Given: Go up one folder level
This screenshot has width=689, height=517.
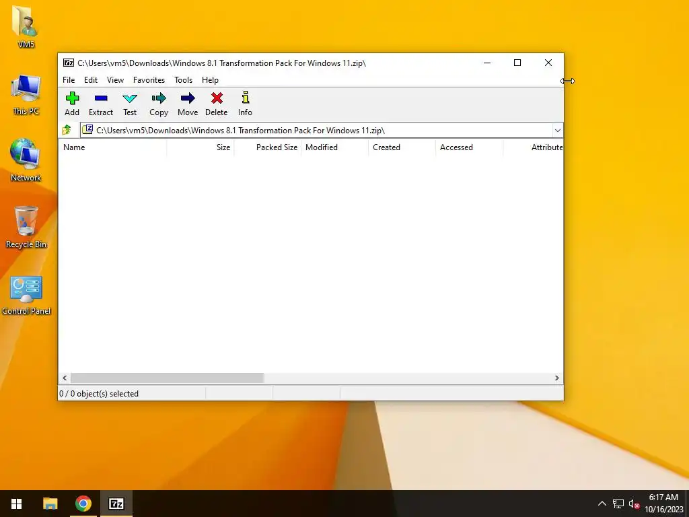Looking at the screenshot, I should pos(67,130).
